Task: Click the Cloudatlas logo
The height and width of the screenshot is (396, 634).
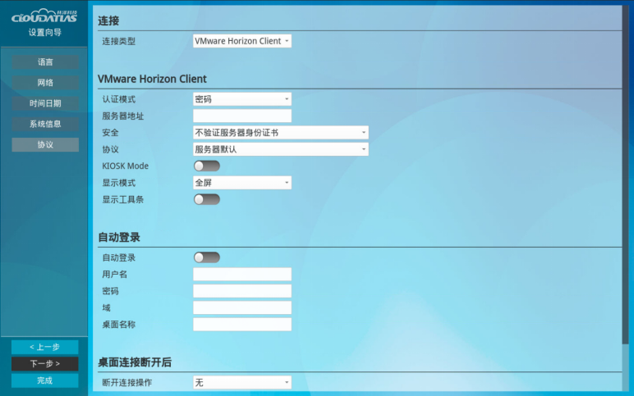Action: pos(44,17)
